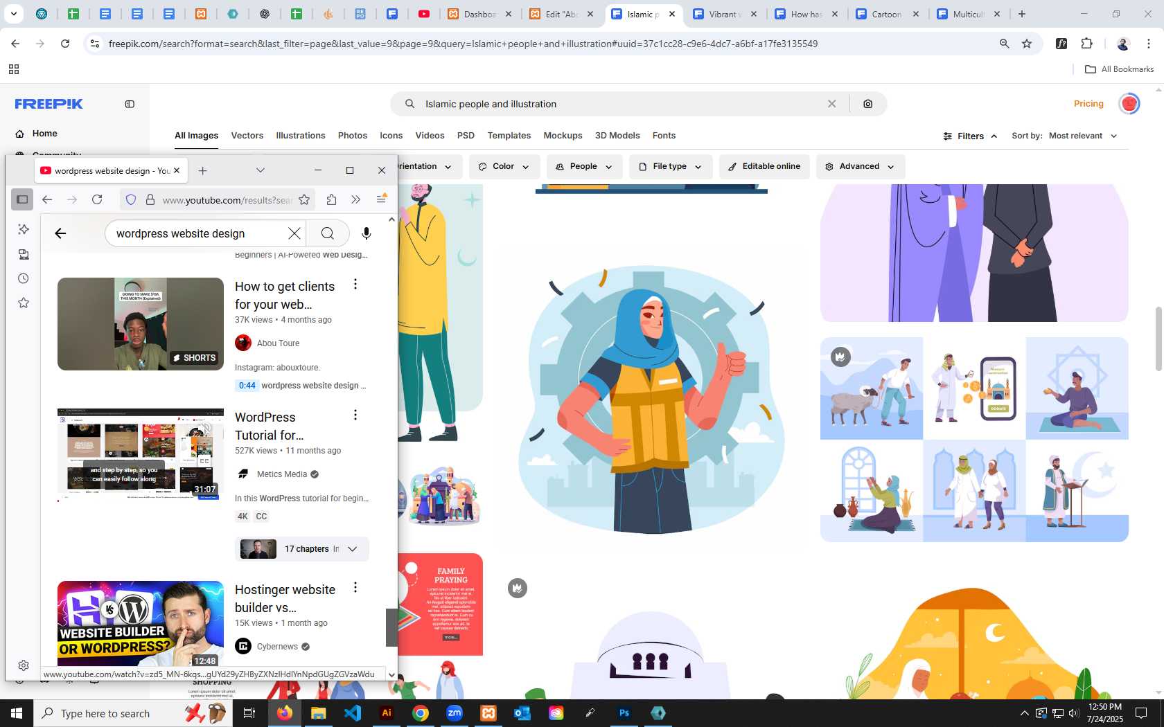Open the People filter dropdown
Screen dimensions: 1164x727
click(584, 167)
